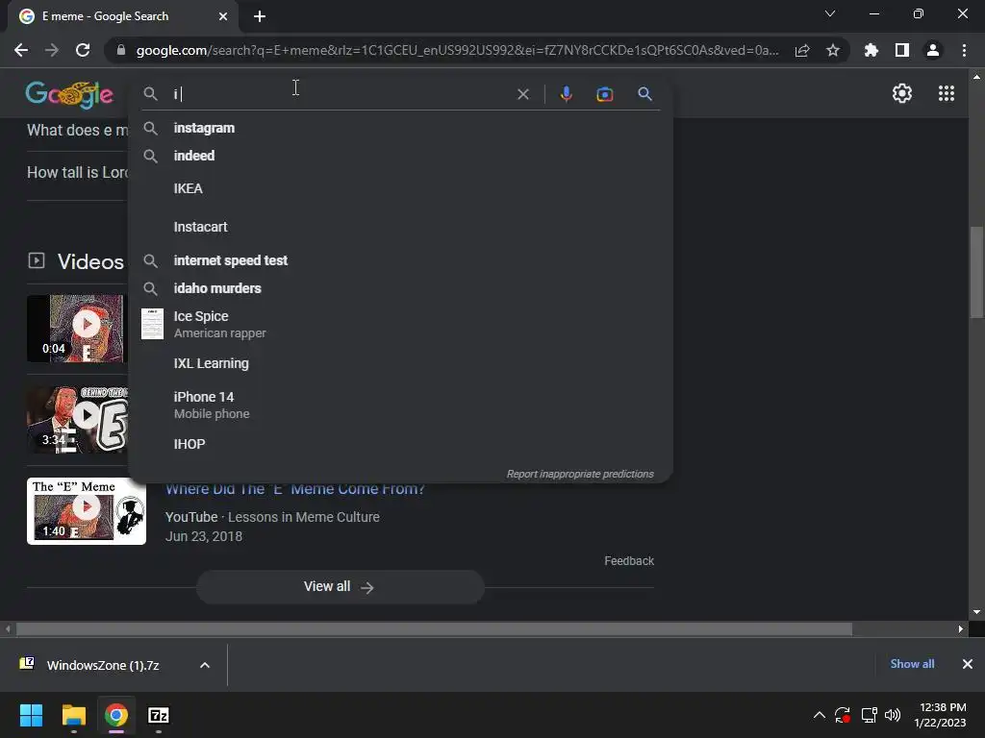
Task: Click the Google doodle logo
Action: tap(69, 94)
